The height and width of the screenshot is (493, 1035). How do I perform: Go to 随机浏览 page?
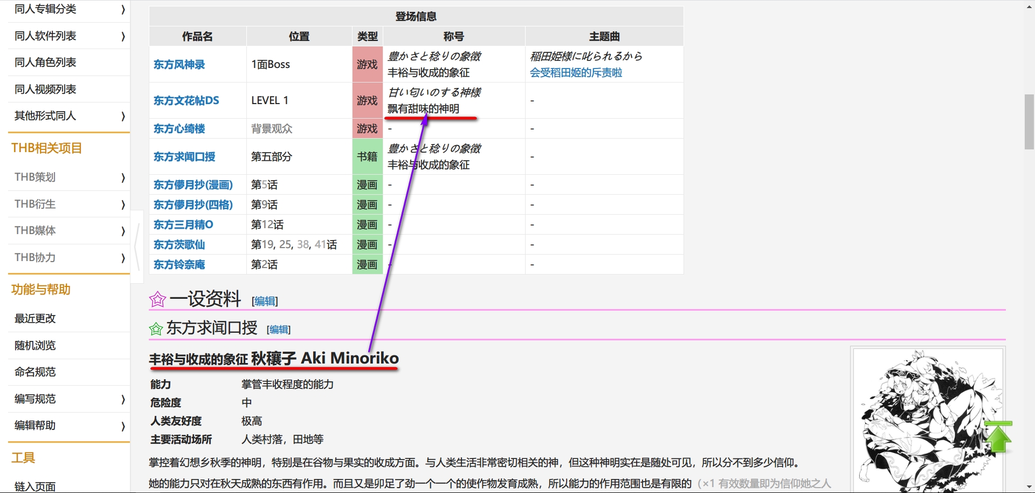(35, 346)
